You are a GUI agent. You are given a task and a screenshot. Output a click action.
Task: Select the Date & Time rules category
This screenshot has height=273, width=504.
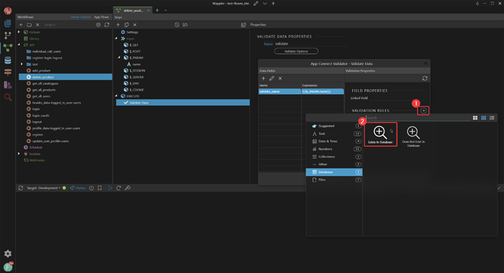tap(334, 142)
